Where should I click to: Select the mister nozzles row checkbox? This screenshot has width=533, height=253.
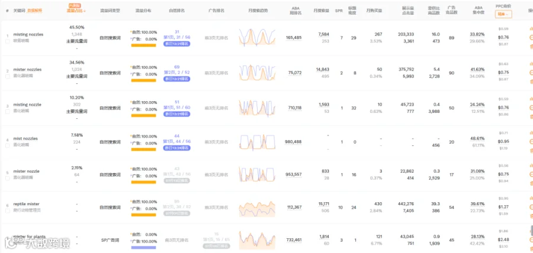[8, 76]
